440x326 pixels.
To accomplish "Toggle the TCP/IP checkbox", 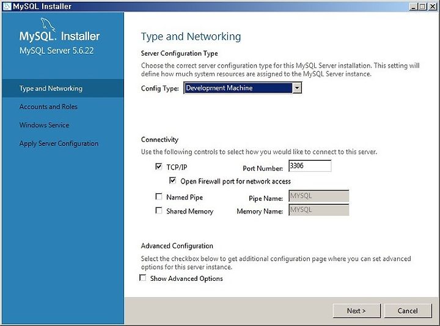I will [x=158, y=166].
